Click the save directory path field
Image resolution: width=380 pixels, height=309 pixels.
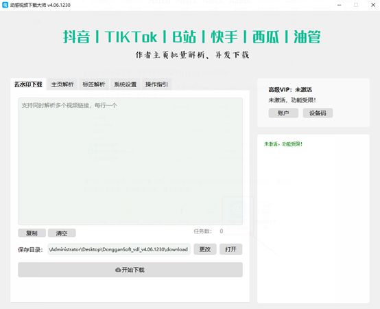coord(119,249)
